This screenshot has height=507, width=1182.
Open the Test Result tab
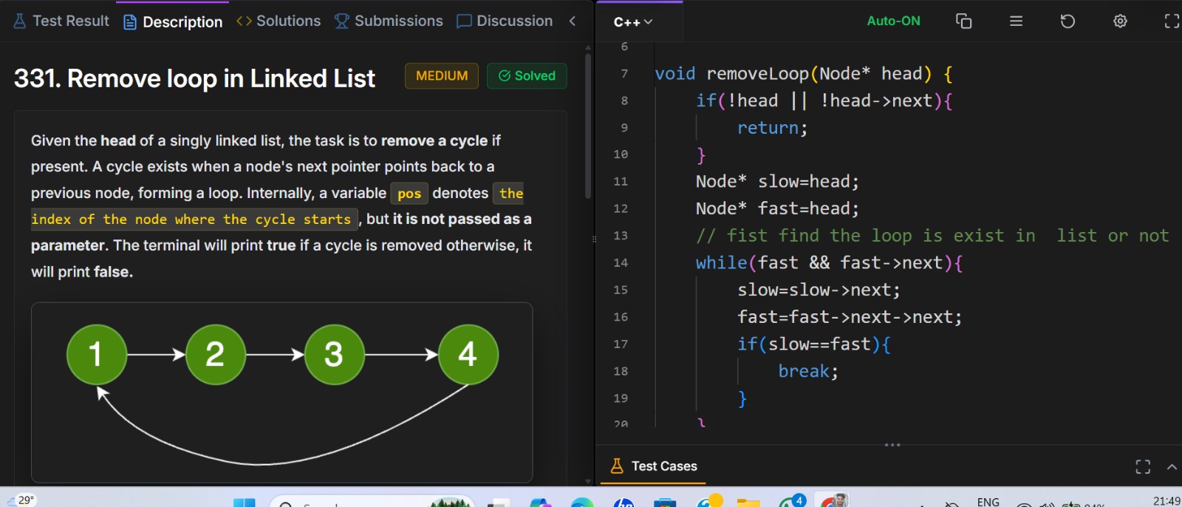(x=61, y=21)
